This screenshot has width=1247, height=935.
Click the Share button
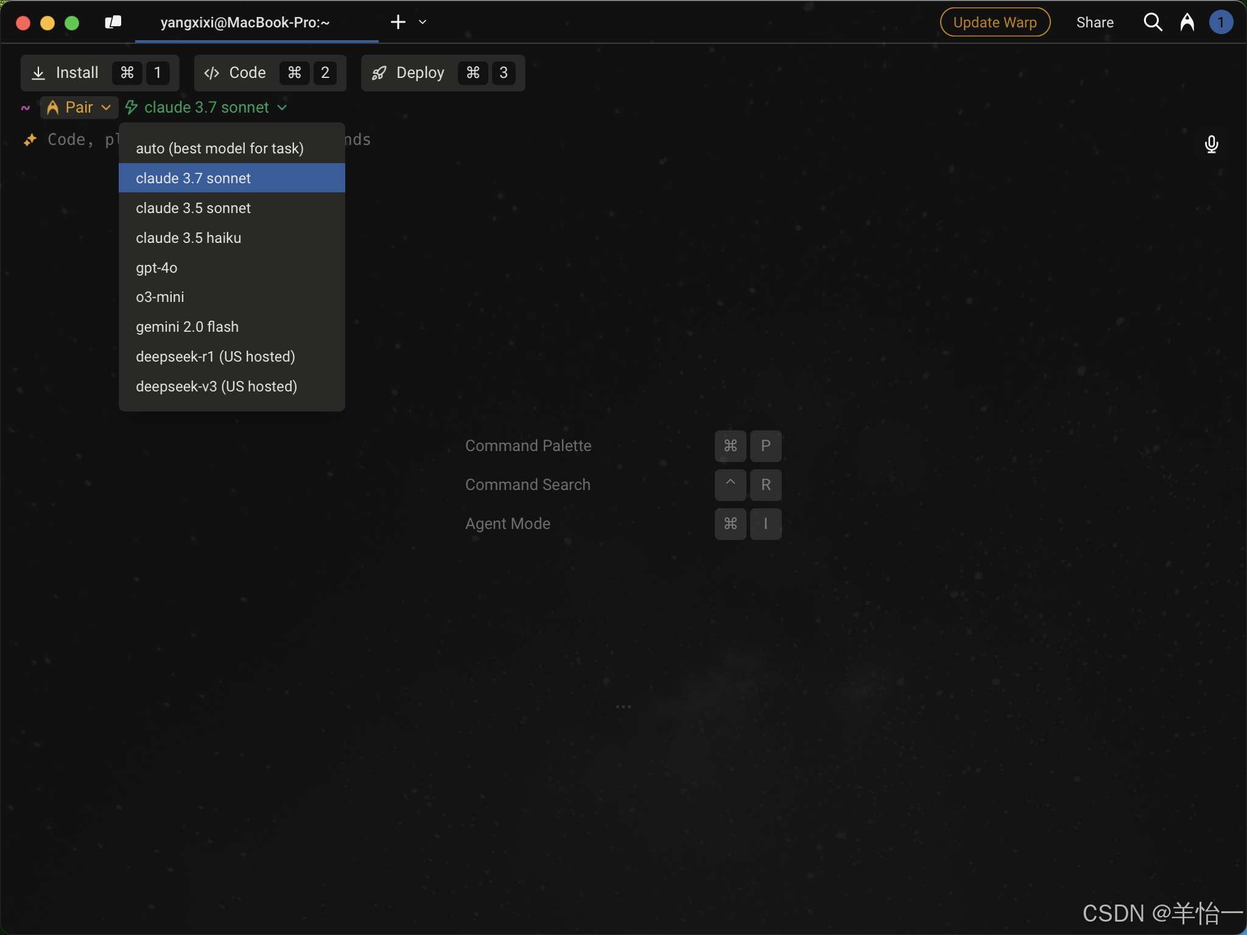click(x=1094, y=23)
